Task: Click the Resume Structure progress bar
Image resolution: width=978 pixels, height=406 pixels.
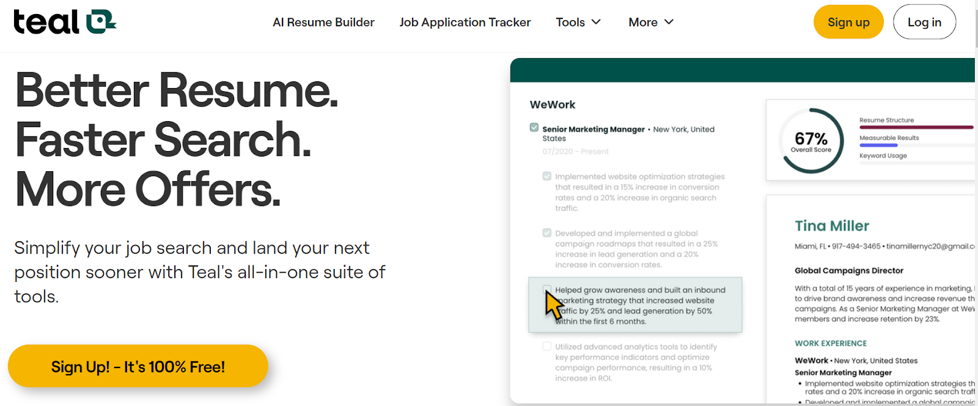Action: point(916,127)
